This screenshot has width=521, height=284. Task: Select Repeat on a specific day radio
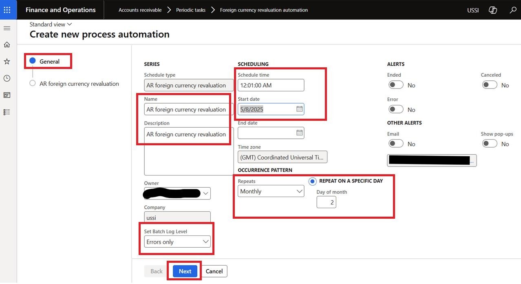pyautogui.click(x=313, y=181)
